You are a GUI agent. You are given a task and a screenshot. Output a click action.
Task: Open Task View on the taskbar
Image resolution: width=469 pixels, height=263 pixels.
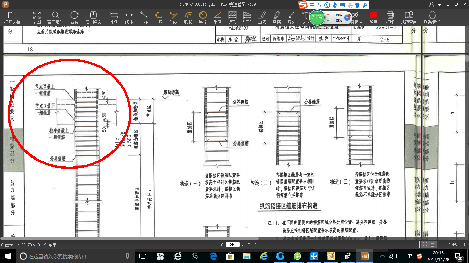[x=143, y=256]
